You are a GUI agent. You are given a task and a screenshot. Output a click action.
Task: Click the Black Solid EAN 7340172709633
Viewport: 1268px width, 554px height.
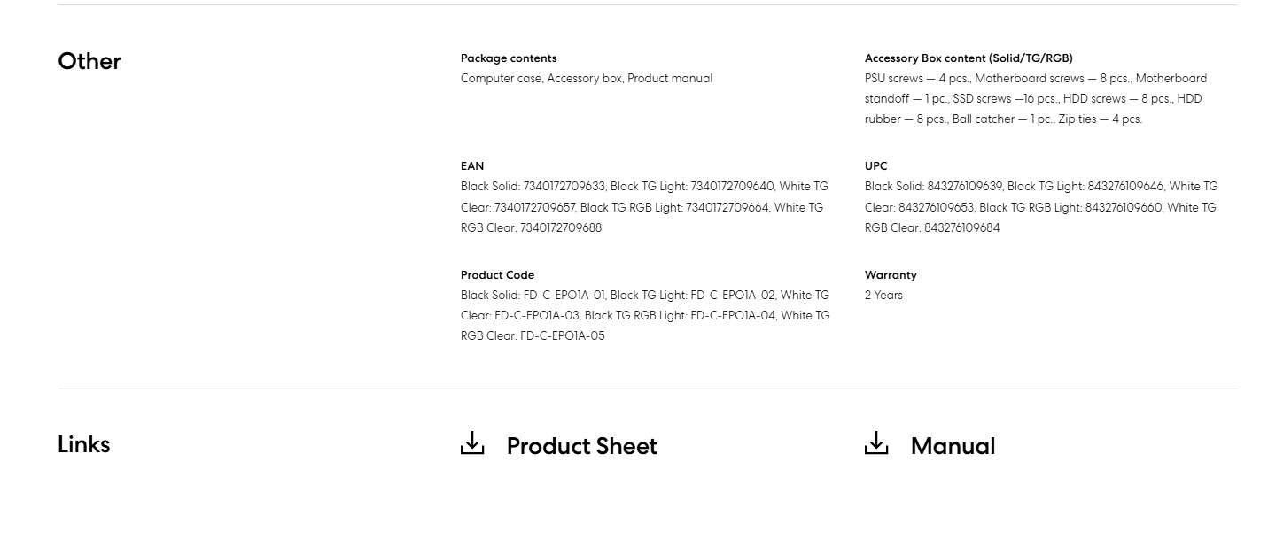[x=564, y=187]
